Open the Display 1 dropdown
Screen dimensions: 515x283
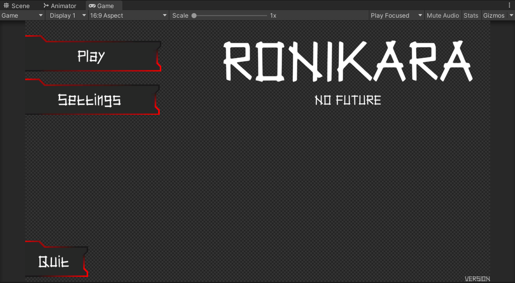[x=68, y=16]
